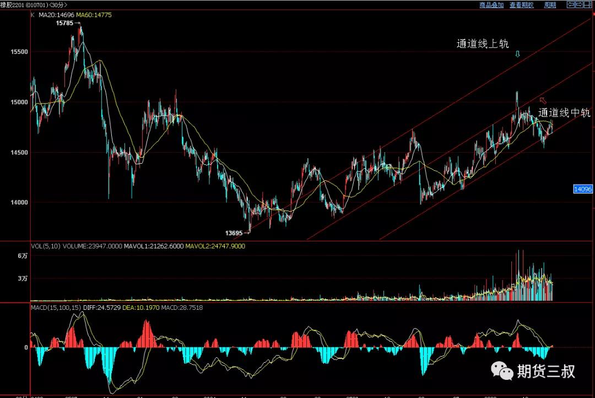
Task: Select the MA20:14696 indicator label
Action: tap(57, 15)
